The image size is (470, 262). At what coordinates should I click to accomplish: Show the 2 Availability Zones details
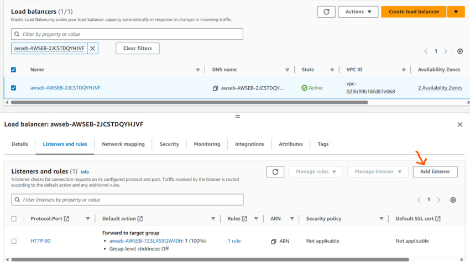coord(440,88)
